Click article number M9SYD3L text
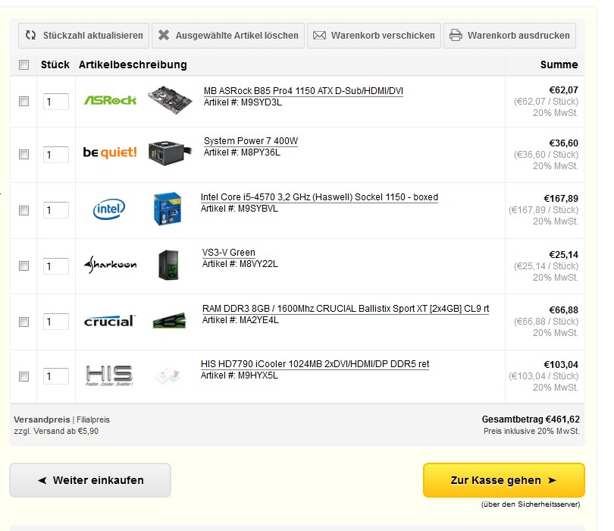The height and width of the screenshot is (531, 614). [x=262, y=102]
